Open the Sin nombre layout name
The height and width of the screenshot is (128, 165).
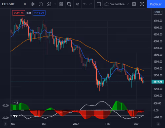pyautogui.click(x=117, y=4)
